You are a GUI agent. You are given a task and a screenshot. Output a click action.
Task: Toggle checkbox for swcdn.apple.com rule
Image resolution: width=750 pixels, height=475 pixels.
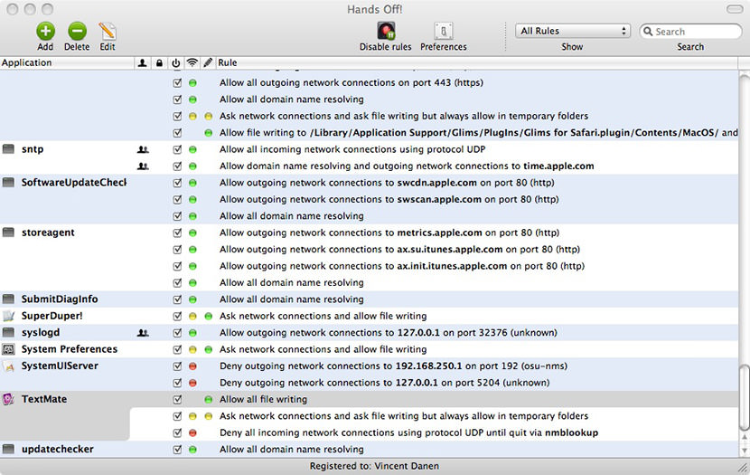(177, 183)
